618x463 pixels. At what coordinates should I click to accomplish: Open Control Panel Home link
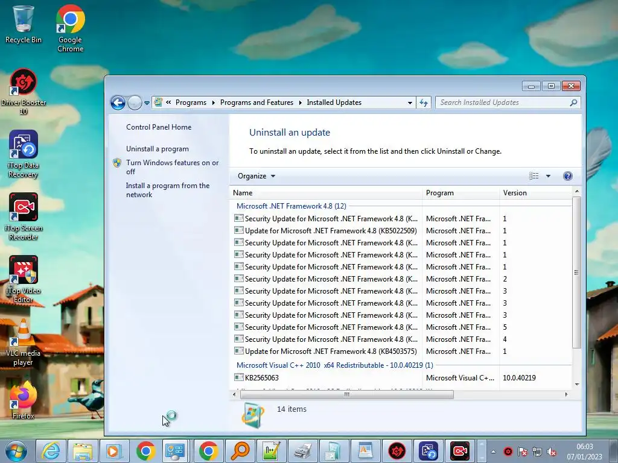click(x=159, y=127)
